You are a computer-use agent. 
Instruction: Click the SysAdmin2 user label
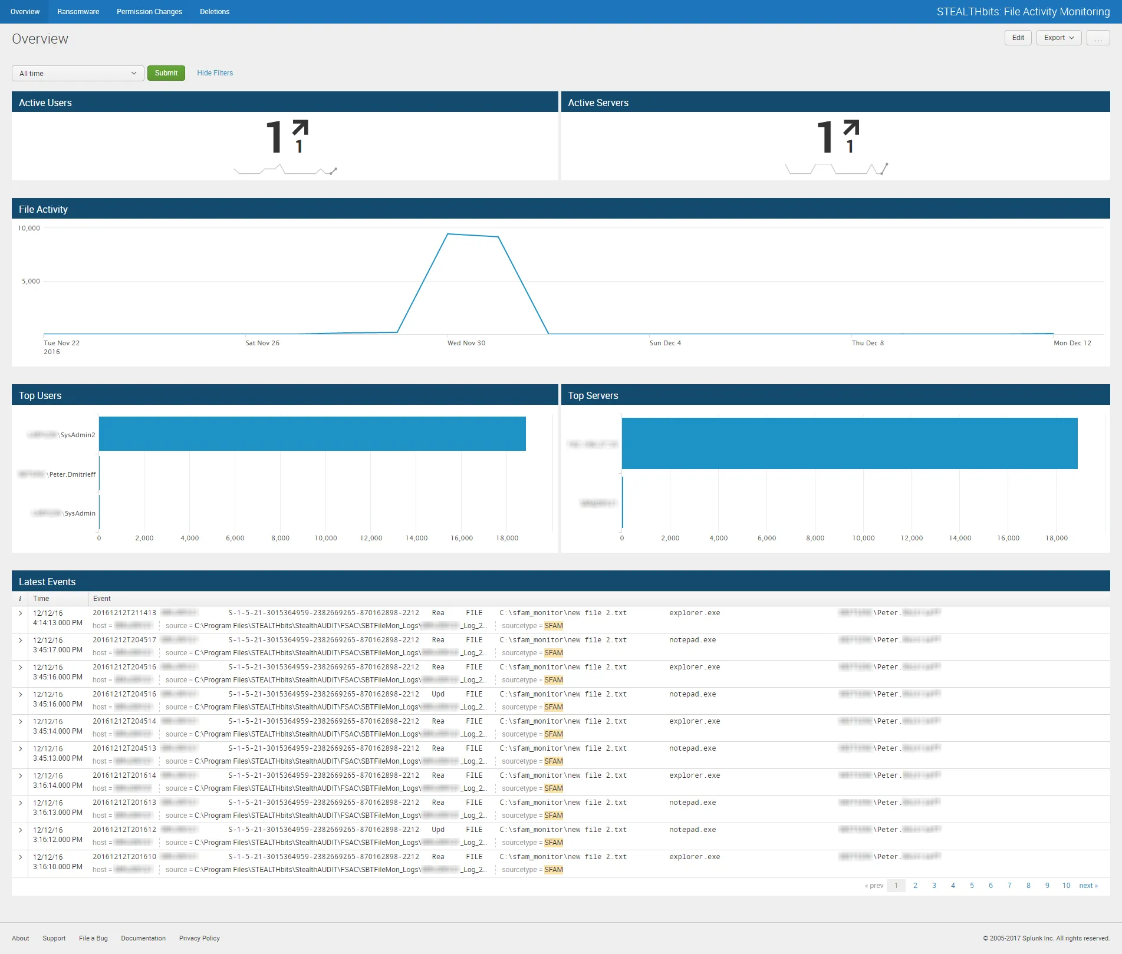61,435
